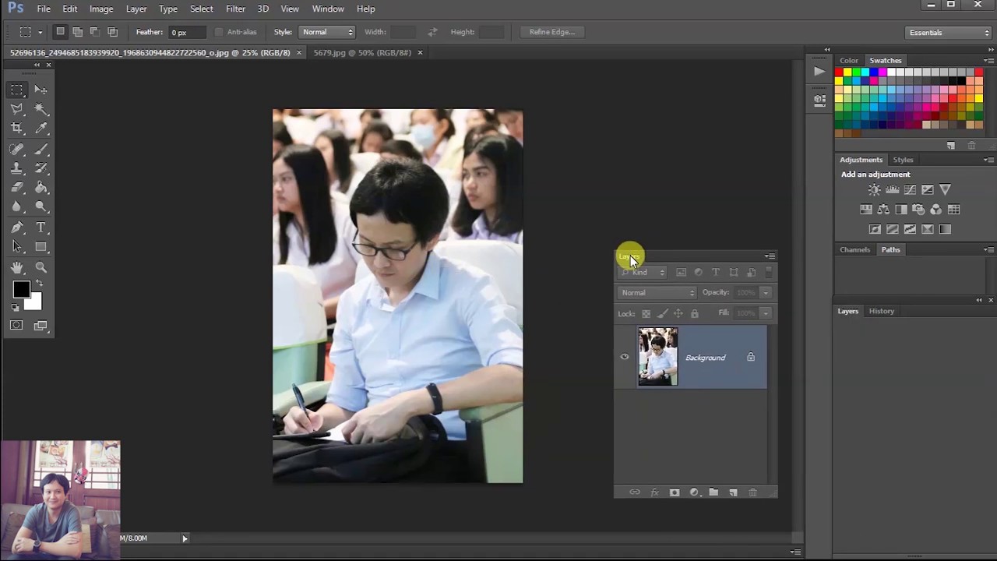
Task: Add a Channel Mixer adjustment
Action: point(936,210)
